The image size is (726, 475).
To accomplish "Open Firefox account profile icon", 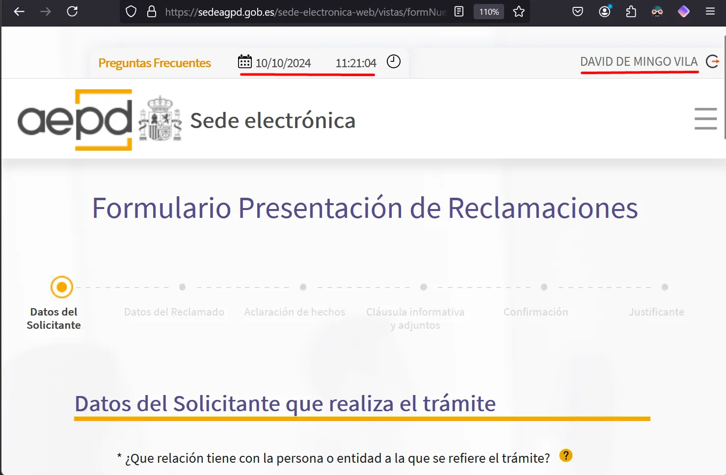I will tap(605, 11).
